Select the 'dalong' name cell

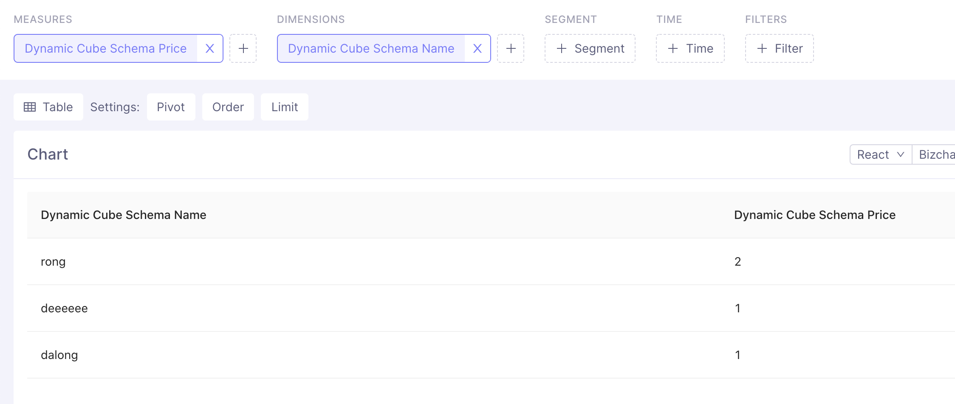(x=59, y=355)
